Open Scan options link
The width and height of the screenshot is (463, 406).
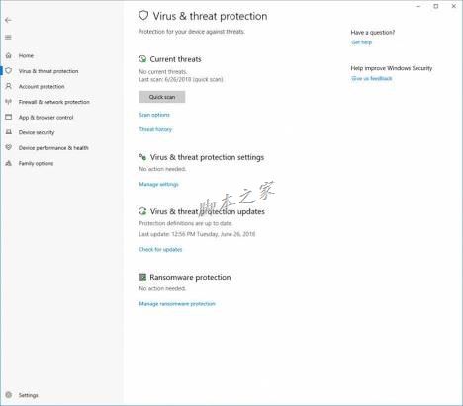[x=154, y=115]
